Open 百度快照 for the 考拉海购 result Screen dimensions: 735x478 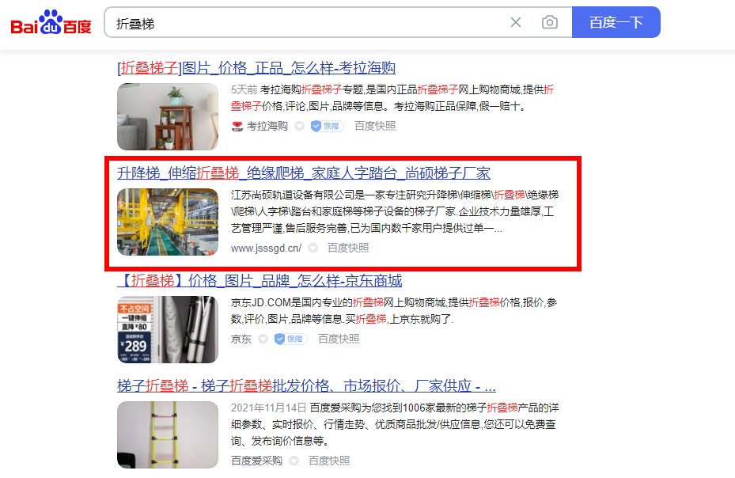(x=375, y=126)
